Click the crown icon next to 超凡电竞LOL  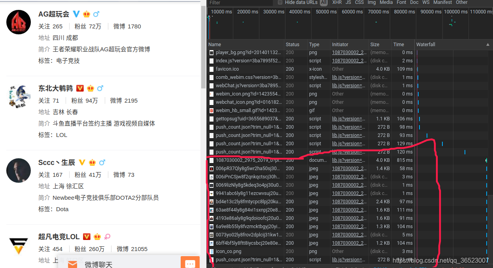click(97, 236)
